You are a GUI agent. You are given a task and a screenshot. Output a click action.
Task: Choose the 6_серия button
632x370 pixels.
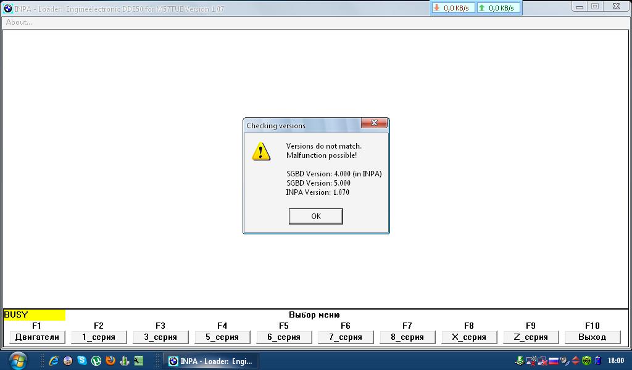tap(284, 337)
